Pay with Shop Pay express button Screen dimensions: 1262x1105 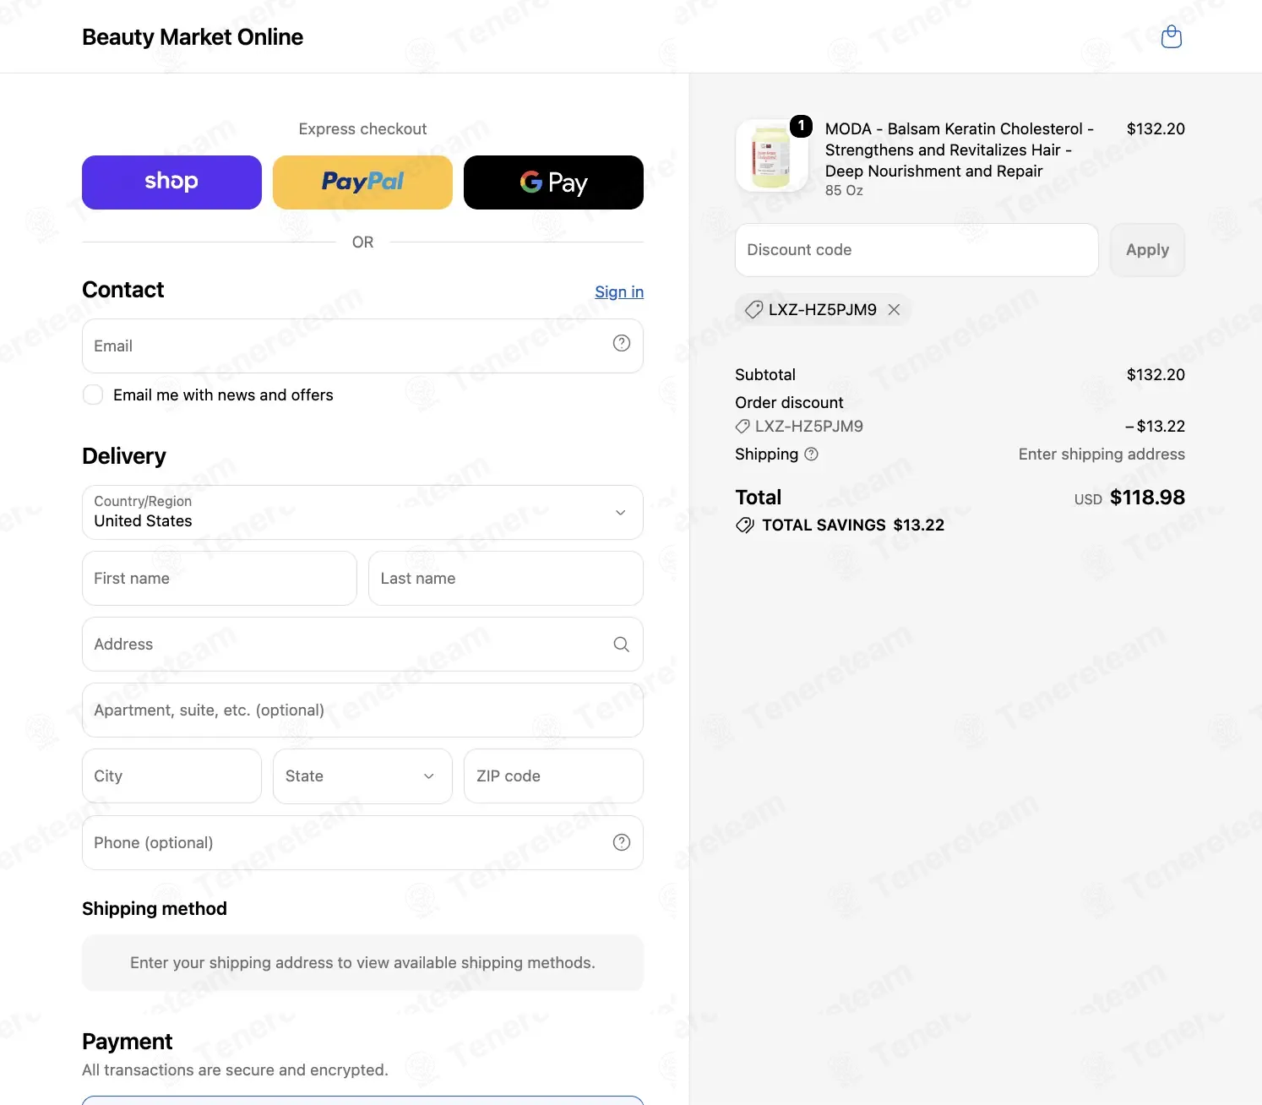(x=171, y=182)
